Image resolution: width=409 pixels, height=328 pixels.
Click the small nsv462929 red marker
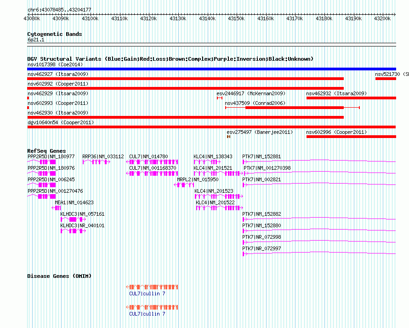click(x=28, y=98)
